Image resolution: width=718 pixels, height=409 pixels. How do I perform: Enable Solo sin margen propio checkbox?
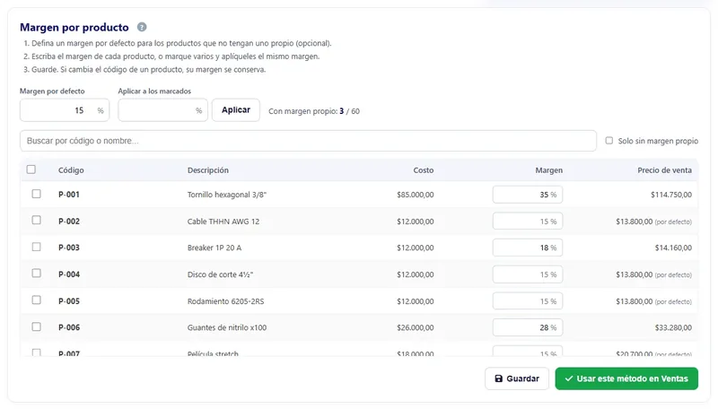tap(609, 141)
